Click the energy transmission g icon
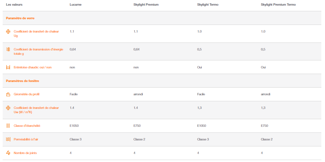The image size is (325, 162). coord(8,49)
